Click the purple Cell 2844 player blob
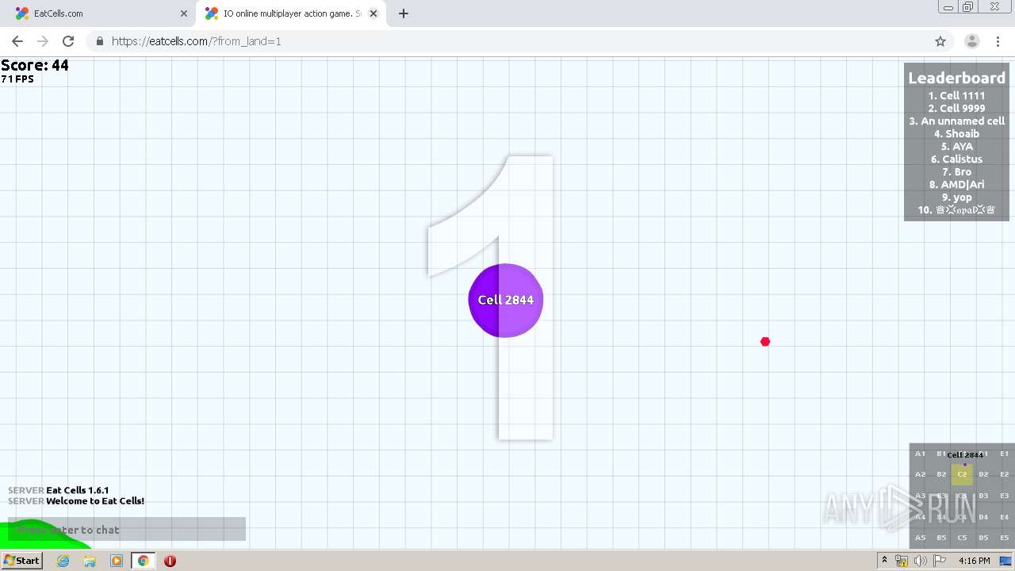This screenshot has height=571, width=1015. click(x=506, y=301)
